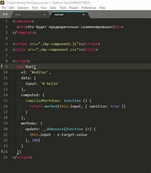Image resolution: width=151 pixels, height=173 pixels.
Task: Click "data:" property on line 11
Action: 26,78
